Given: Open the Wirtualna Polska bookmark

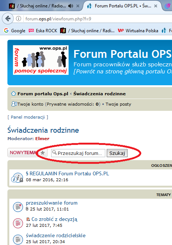Looking at the screenshot, I should (138, 31).
